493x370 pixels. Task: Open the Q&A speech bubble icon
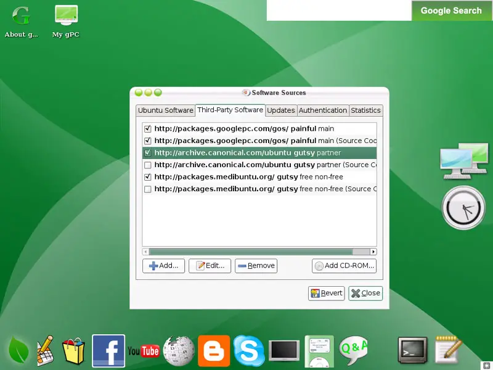click(x=353, y=350)
